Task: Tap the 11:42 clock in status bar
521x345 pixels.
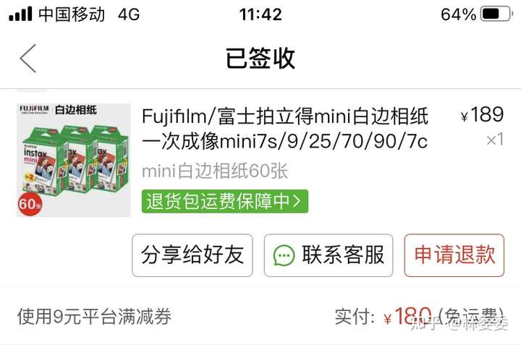Action: point(260,14)
